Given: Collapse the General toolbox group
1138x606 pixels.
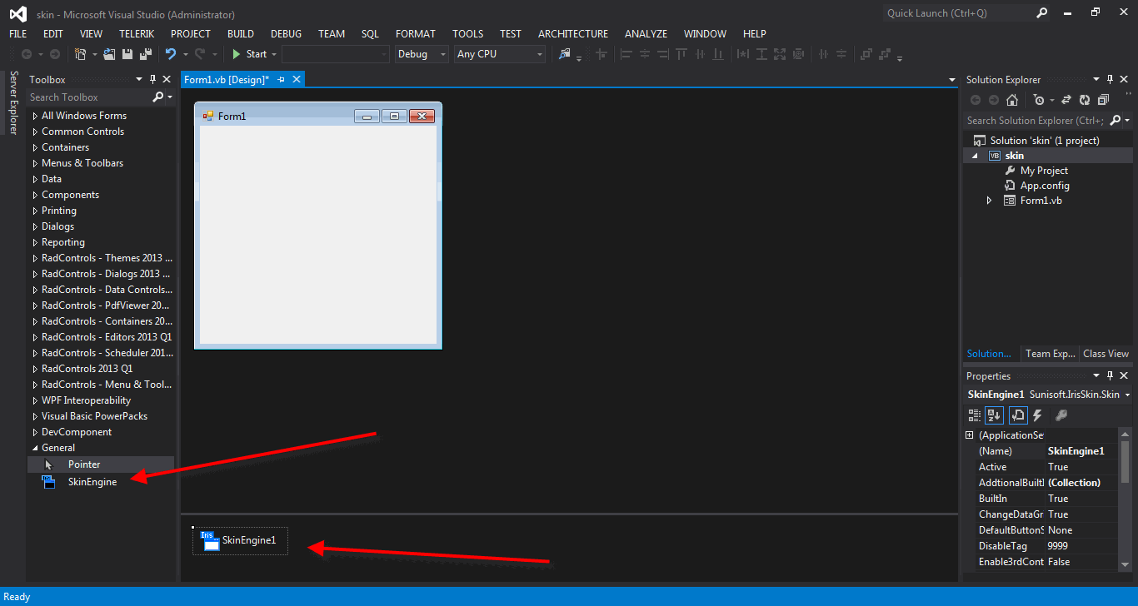Looking at the screenshot, I should [x=35, y=448].
